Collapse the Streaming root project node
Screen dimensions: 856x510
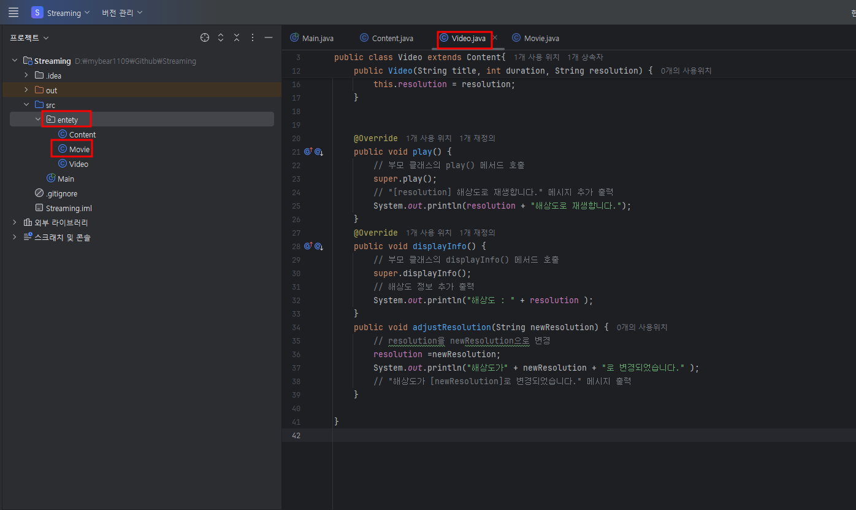(x=15, y=61)
